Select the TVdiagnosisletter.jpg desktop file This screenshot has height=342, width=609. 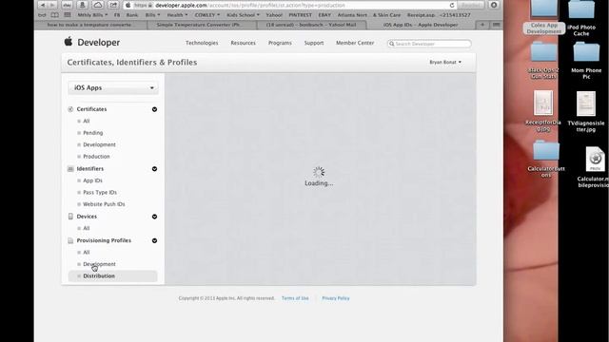point(586,112)
